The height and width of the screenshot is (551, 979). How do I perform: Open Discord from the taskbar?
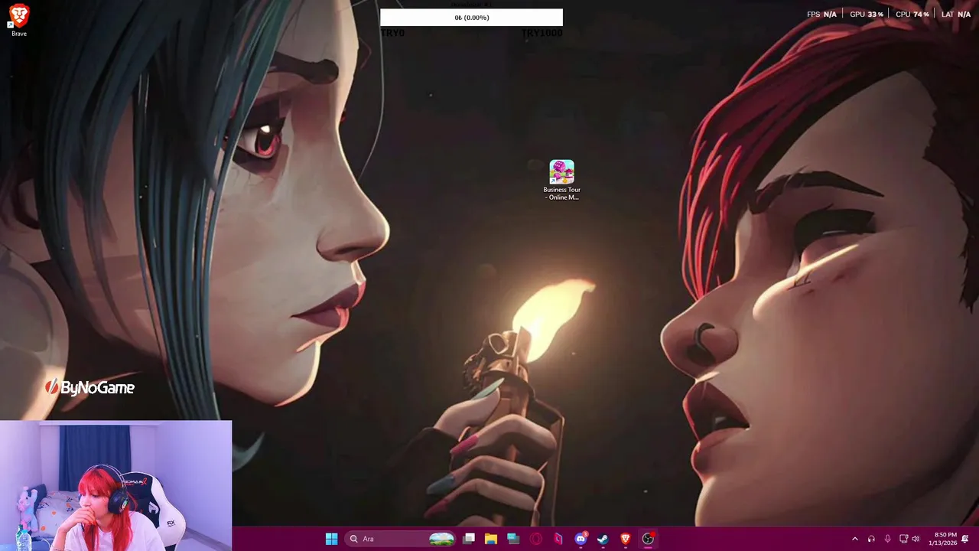pos(581,539)
